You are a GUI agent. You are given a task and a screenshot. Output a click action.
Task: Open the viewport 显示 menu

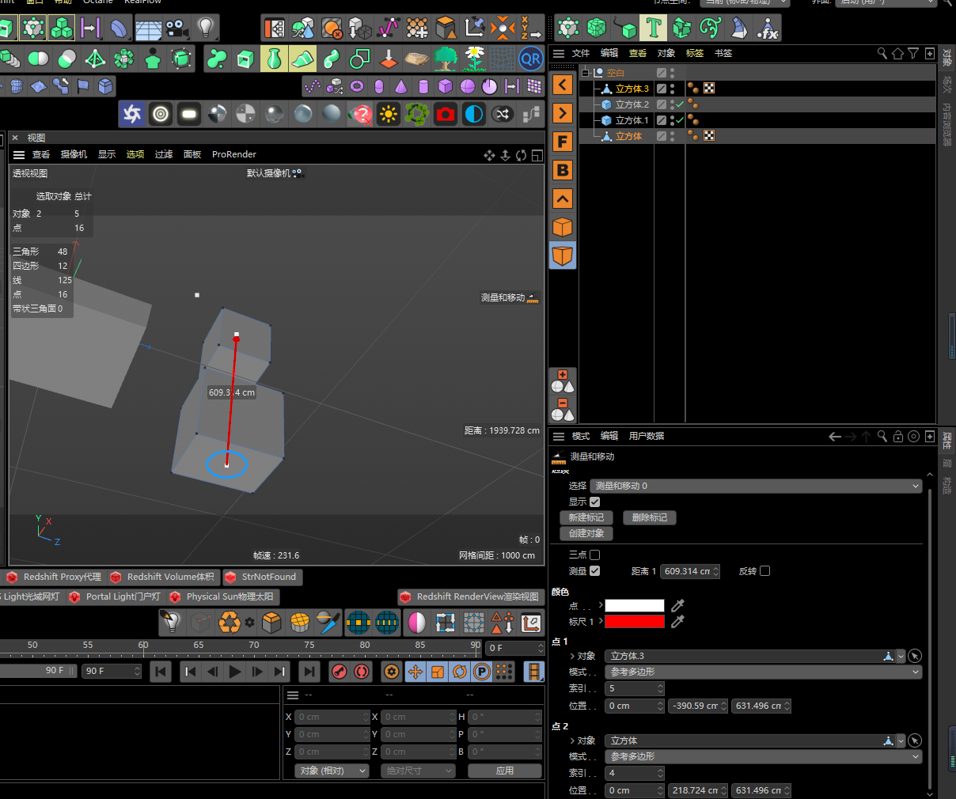(107, 154)
